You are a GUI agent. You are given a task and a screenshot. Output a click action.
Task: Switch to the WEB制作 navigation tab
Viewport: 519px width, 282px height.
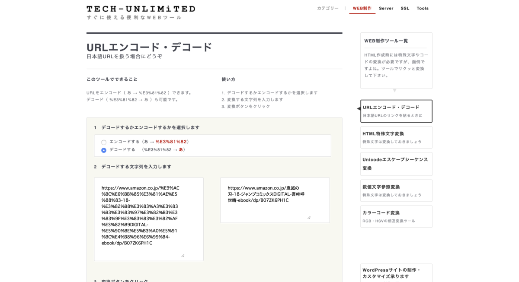coord(362,8)
